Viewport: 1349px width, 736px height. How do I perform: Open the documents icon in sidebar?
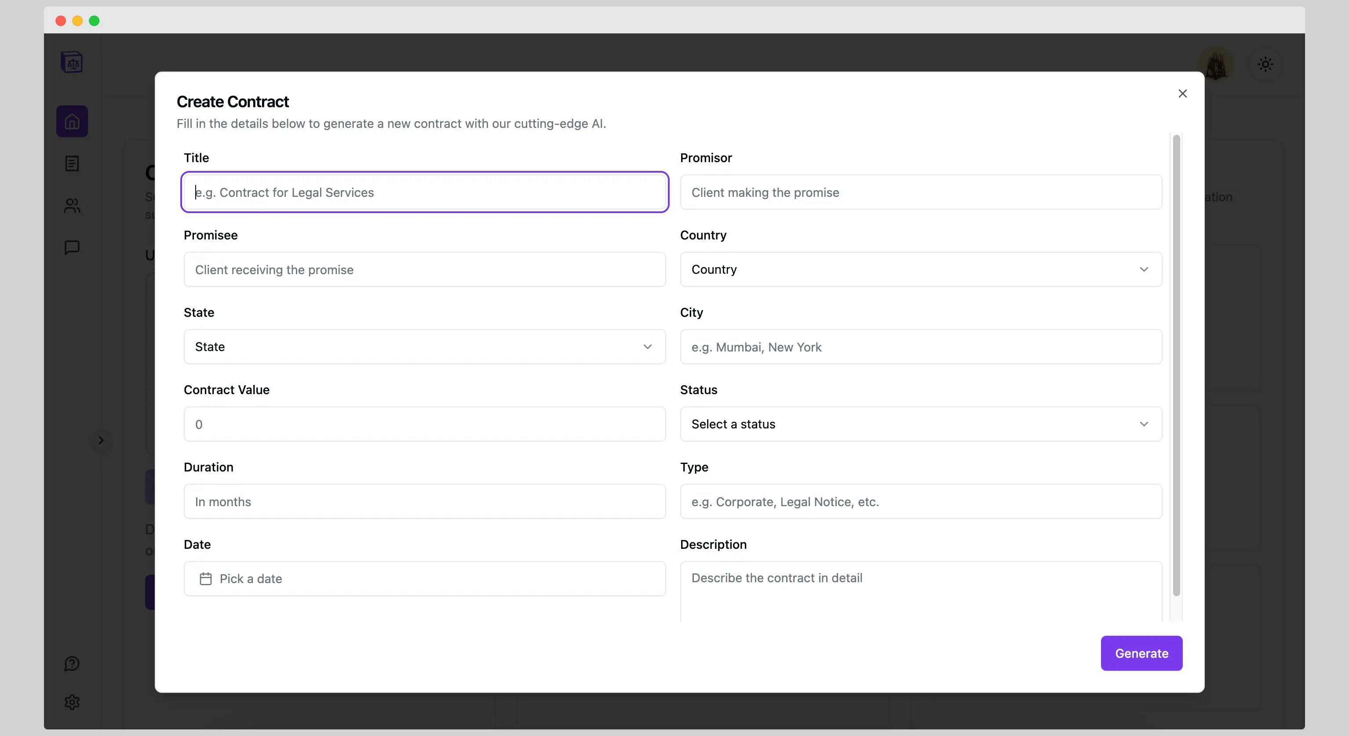pyautogui.click(x=72, y=163)
